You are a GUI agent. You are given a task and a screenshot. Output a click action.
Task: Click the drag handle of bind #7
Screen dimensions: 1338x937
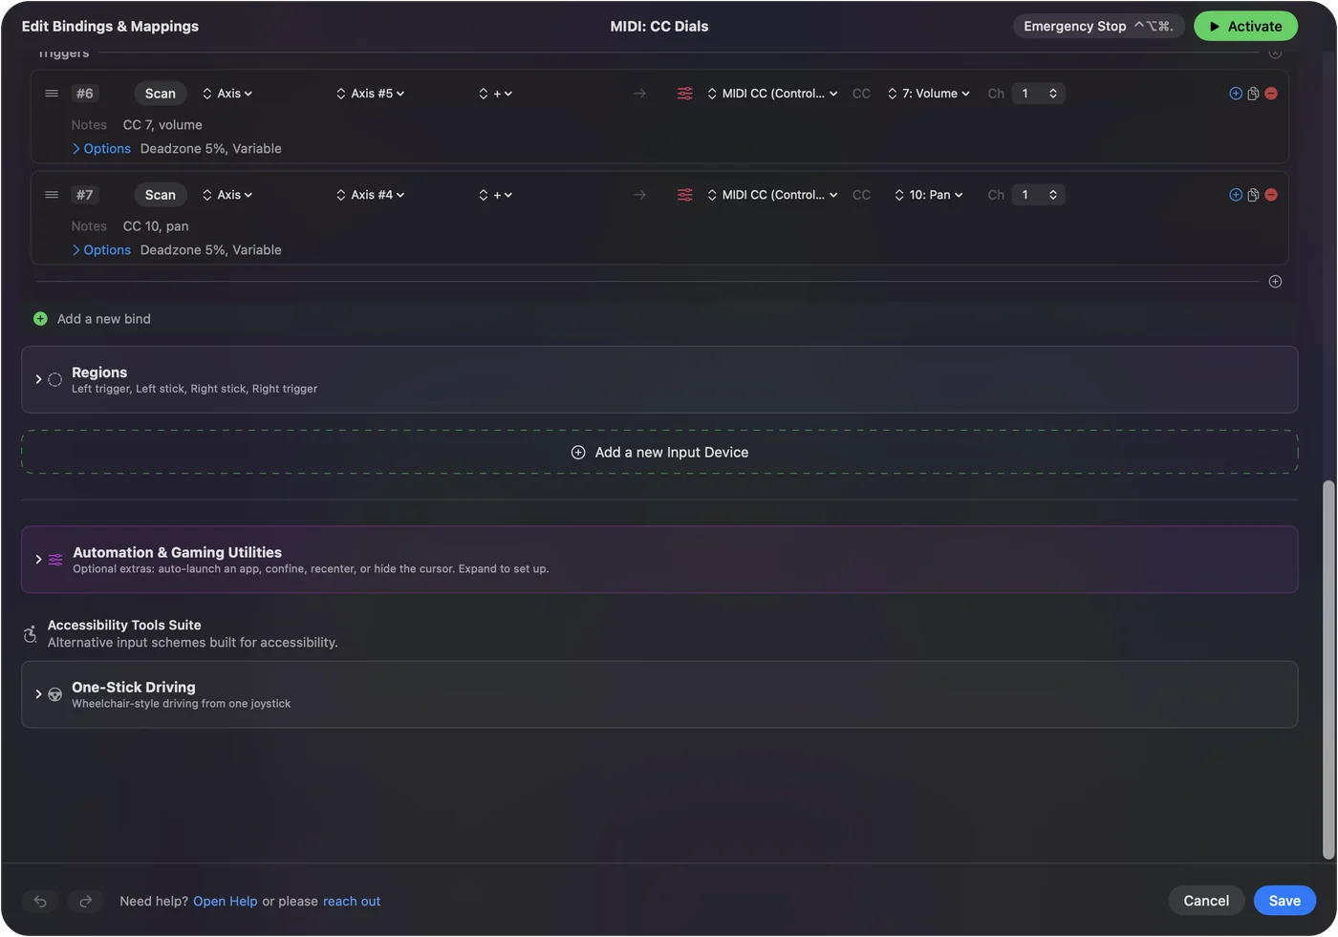click(x=52, y=195)
